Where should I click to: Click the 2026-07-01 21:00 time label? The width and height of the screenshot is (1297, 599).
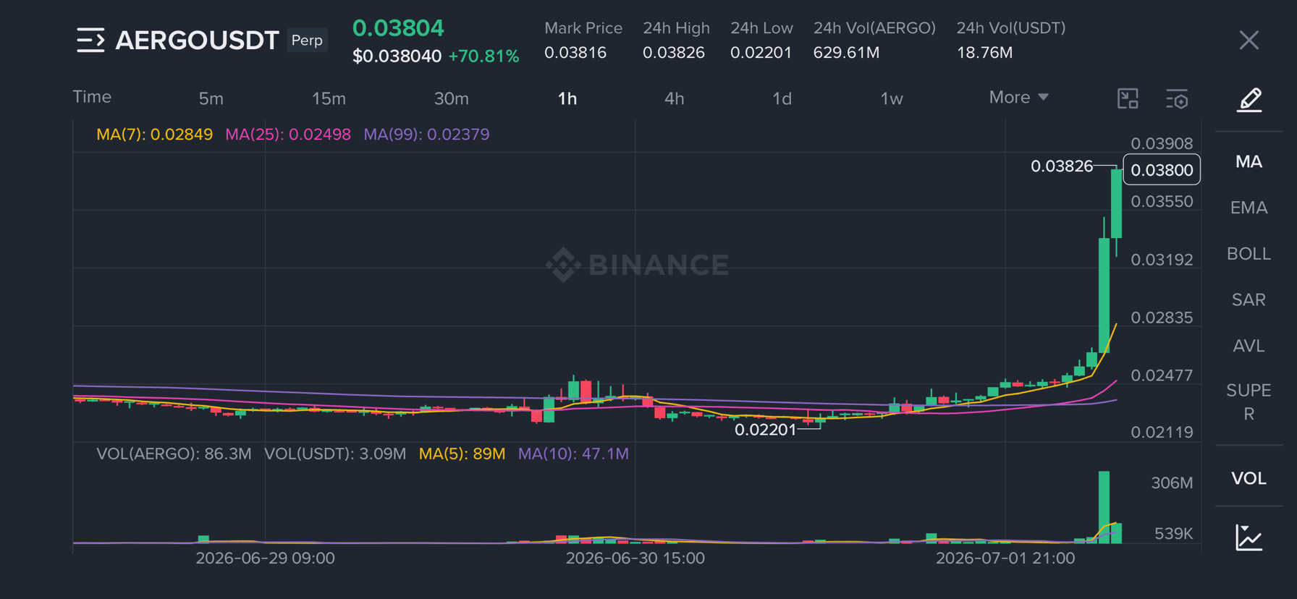[x=1005, y=558]
